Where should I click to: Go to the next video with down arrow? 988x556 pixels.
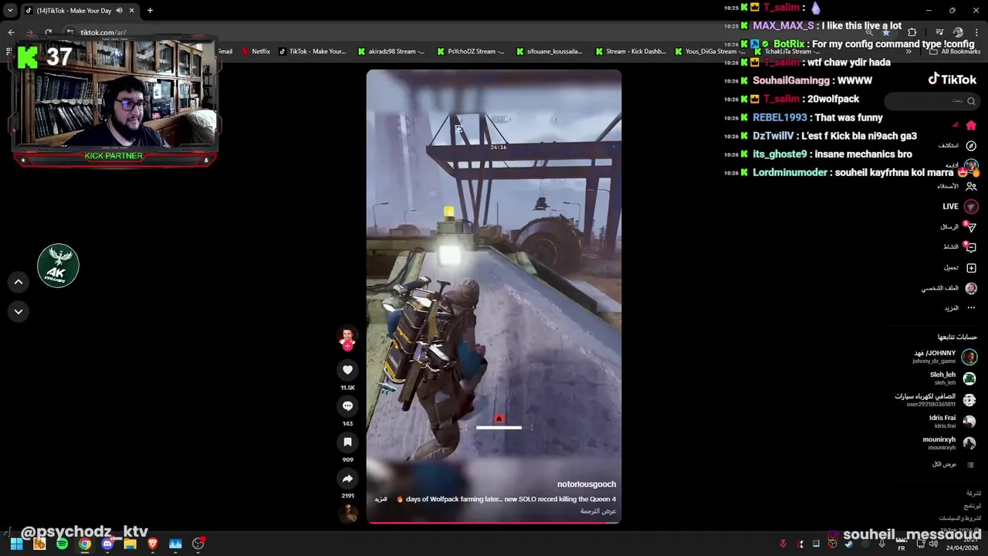click(19, 311)
